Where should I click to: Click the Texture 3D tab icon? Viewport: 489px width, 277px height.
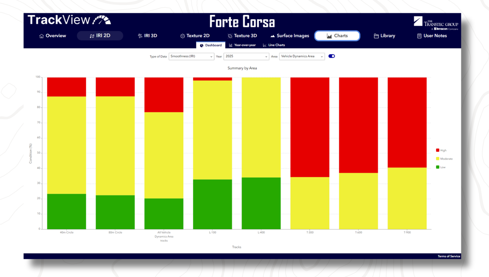point(230,36)
